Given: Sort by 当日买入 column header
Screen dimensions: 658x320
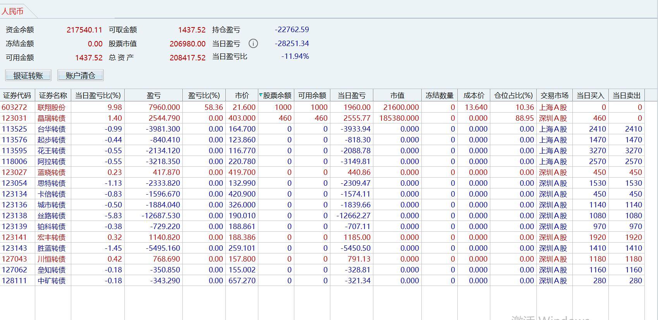Looking at the screenshot, I should (591, 95).
